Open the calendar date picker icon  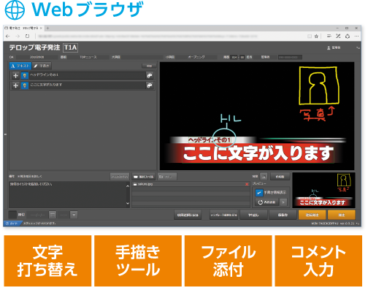53,215
